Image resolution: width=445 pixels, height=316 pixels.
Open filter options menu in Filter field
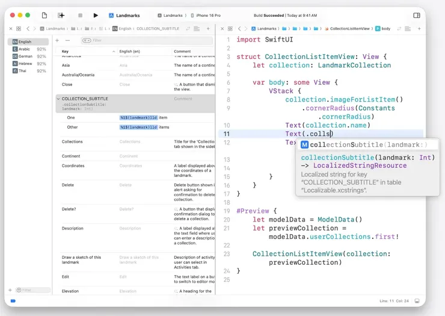click(87, 40)
